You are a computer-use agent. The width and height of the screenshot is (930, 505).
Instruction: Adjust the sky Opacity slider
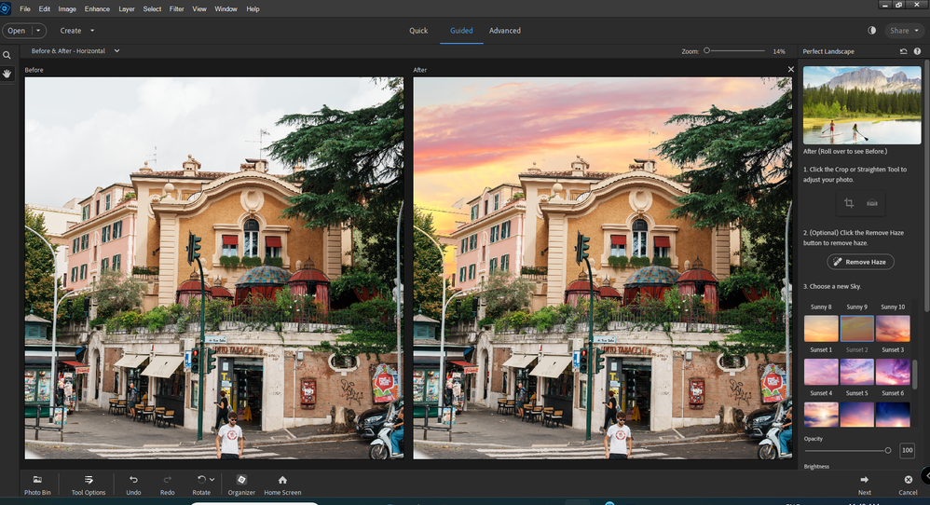[x=847, y=450]
